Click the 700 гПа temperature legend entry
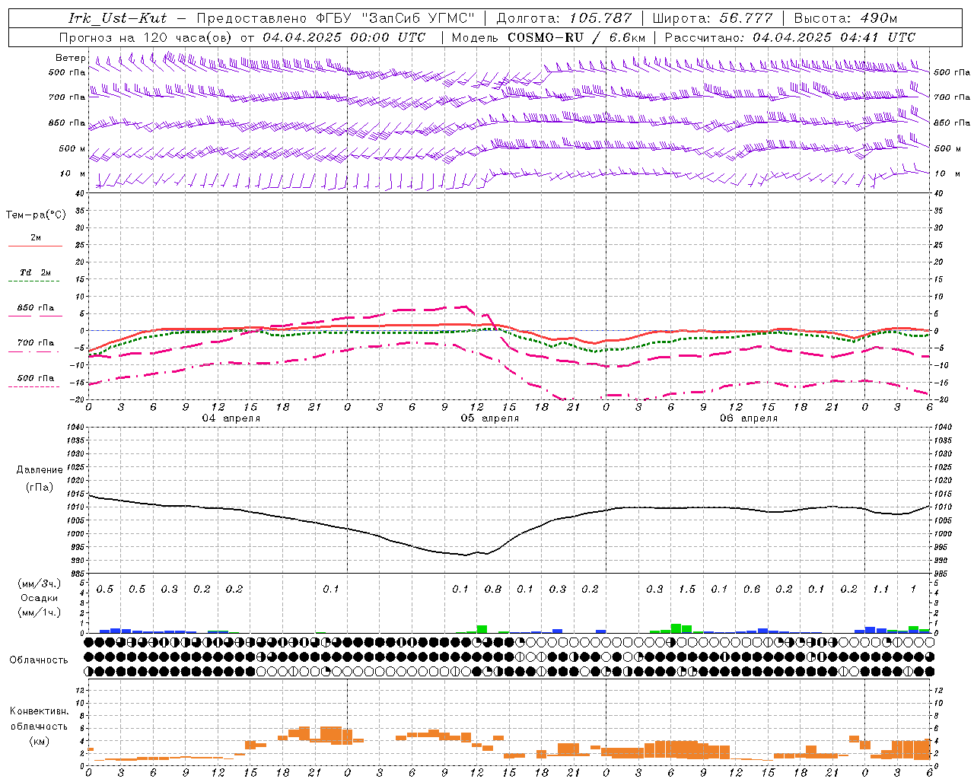 point(36,343)
